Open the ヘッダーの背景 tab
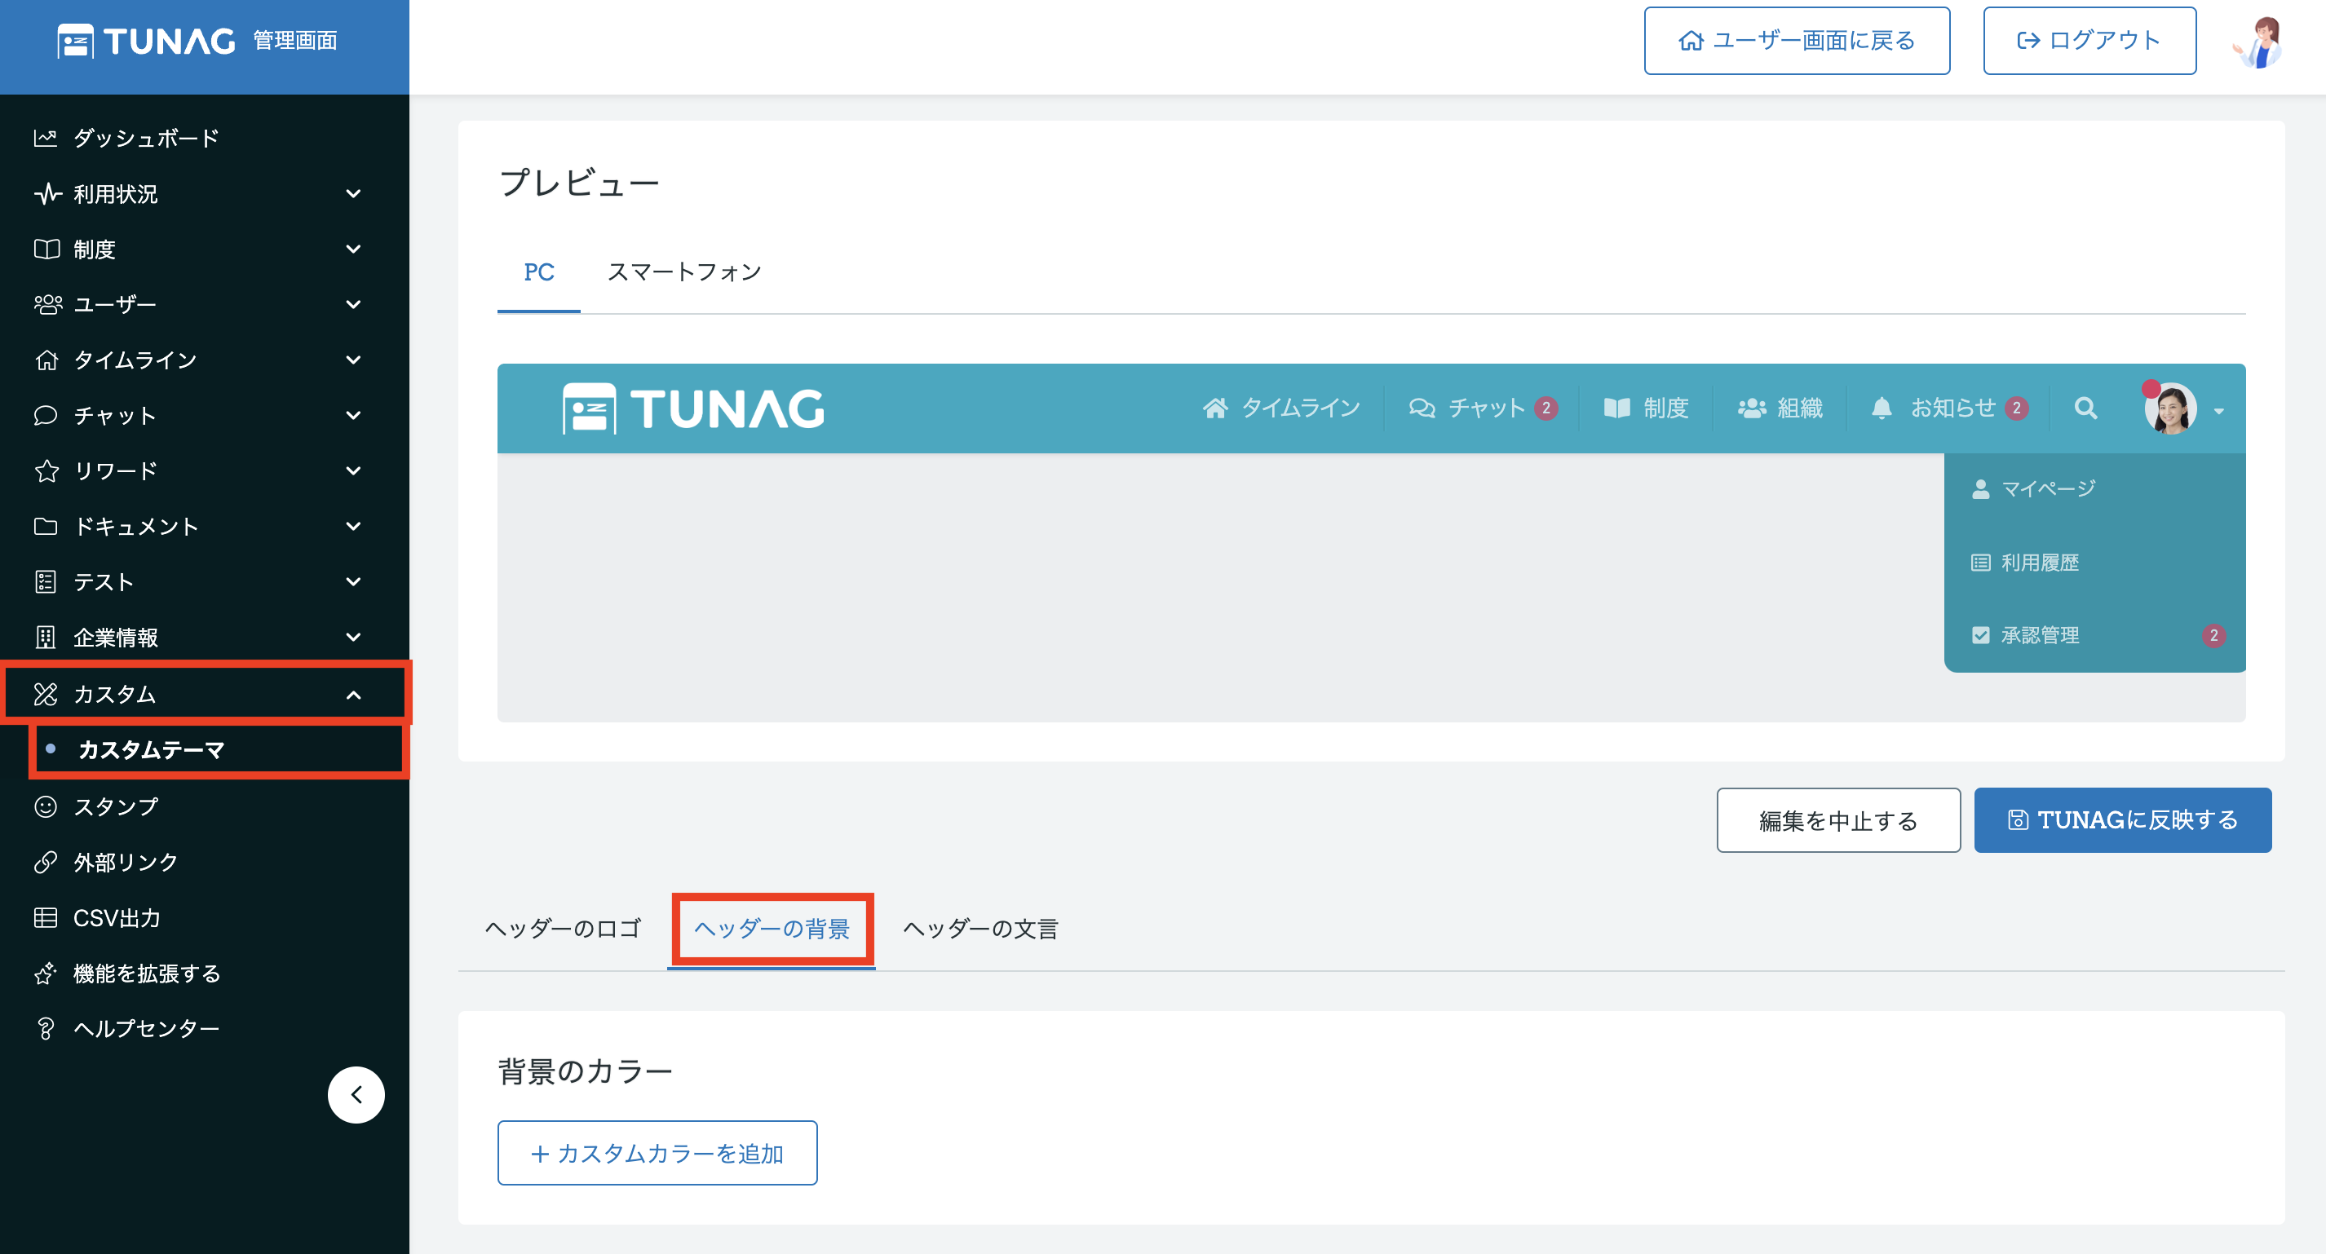 click(x=772, y=929)
